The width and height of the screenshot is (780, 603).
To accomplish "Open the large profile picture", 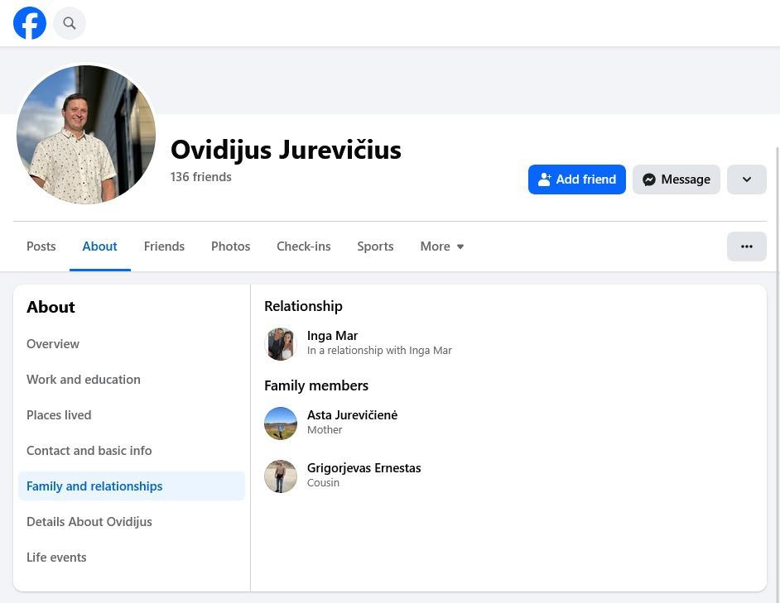I will (86, 135).
